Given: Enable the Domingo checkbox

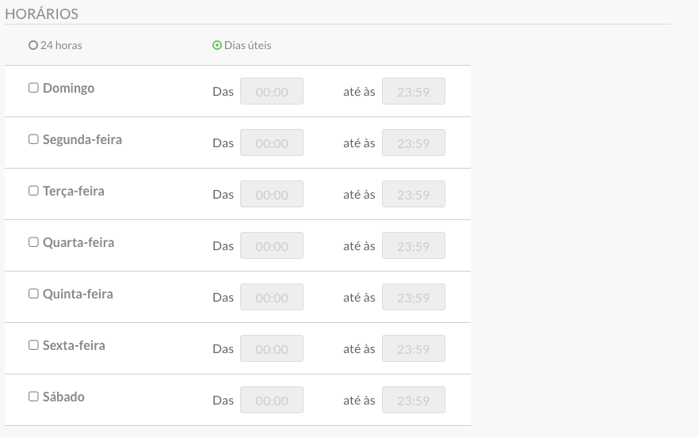Looking at the screenshot, I should click(33, 88).
